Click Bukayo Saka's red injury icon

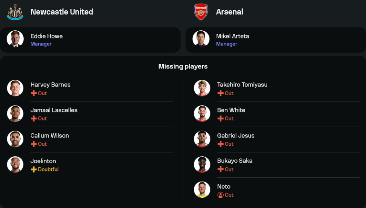point(220,170)
